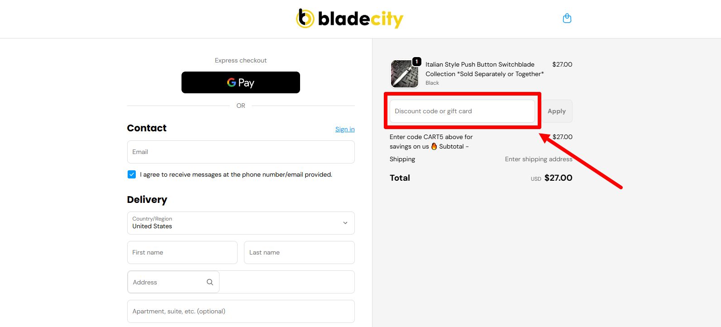Click the discount code or gift card field
Viewport: 721px width, 327px height.
[x=462, y=111]
